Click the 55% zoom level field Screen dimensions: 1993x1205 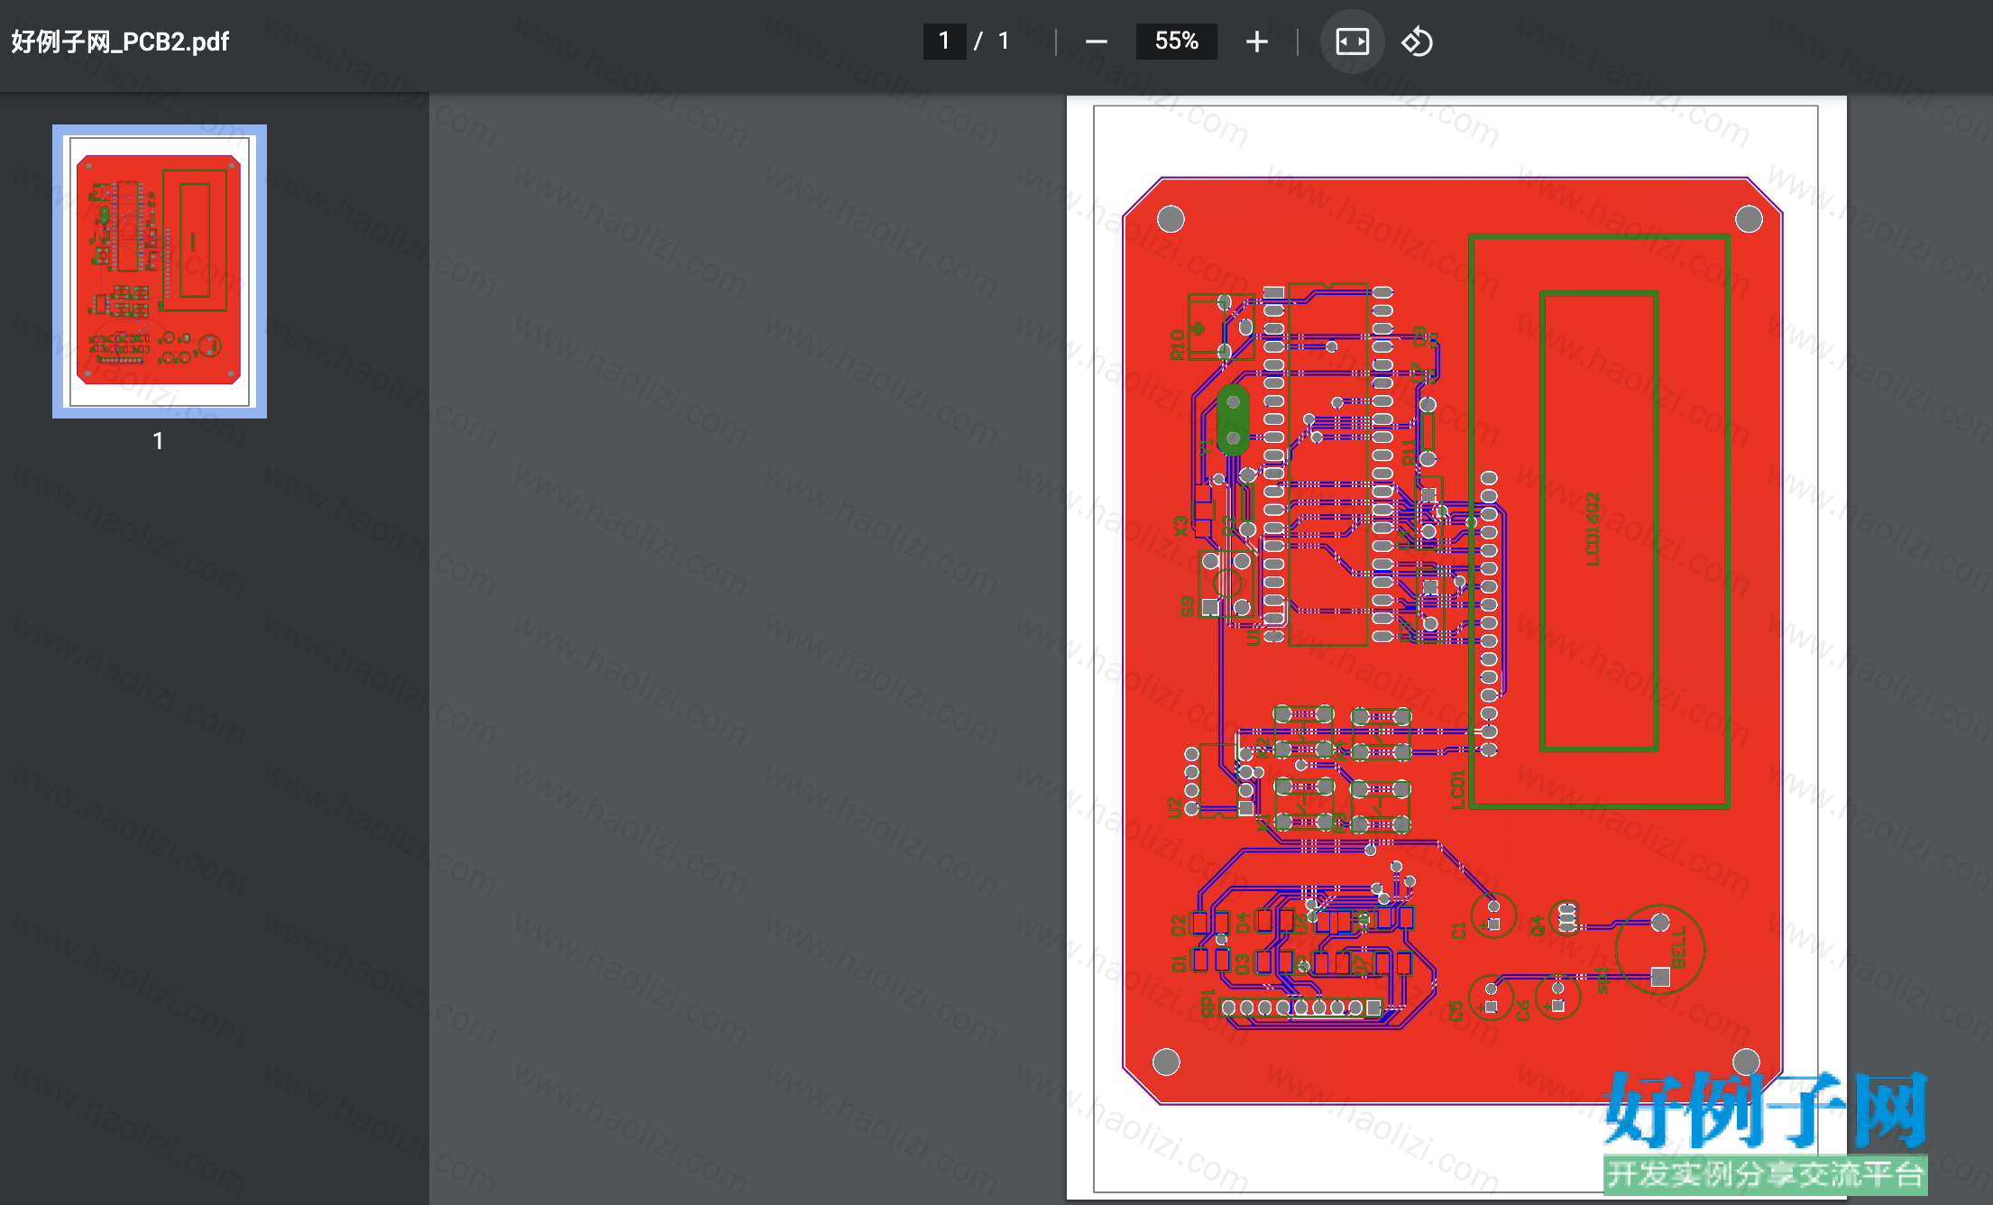pyautogui.click(x=1176, y=41)
